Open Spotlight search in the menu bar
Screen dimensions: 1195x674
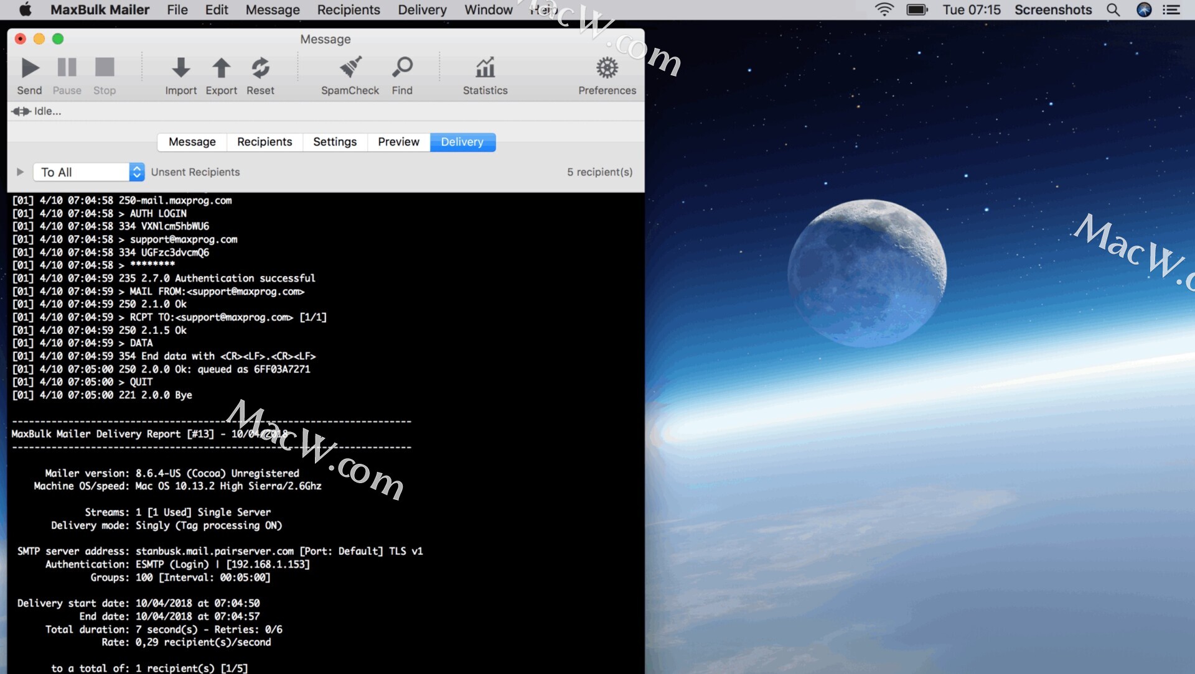1113,10
